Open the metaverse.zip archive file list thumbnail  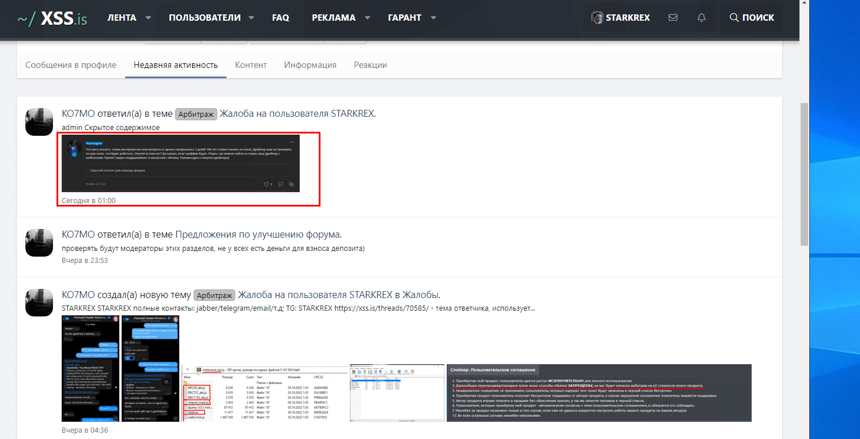pyautogui.click(x=265, y=393)
